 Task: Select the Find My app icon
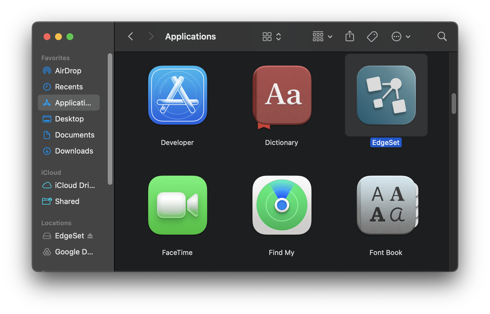[x=282, y=205]
